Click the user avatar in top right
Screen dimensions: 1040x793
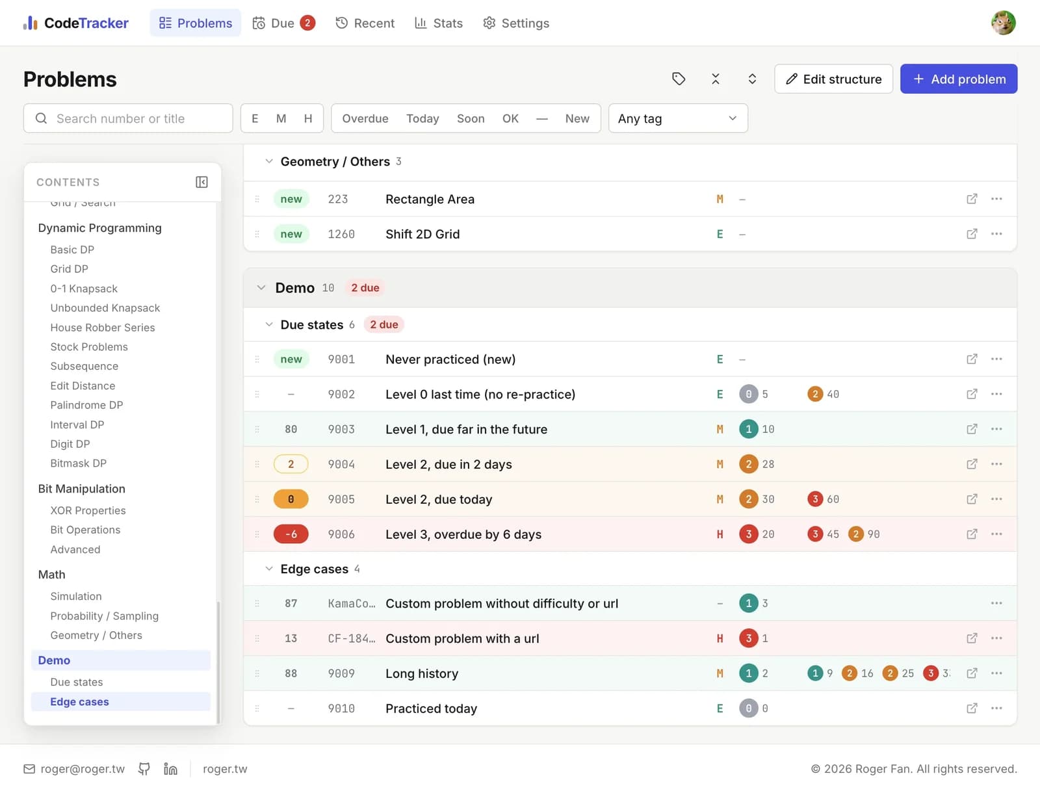pyautogui.click(x=1003, y=23)
